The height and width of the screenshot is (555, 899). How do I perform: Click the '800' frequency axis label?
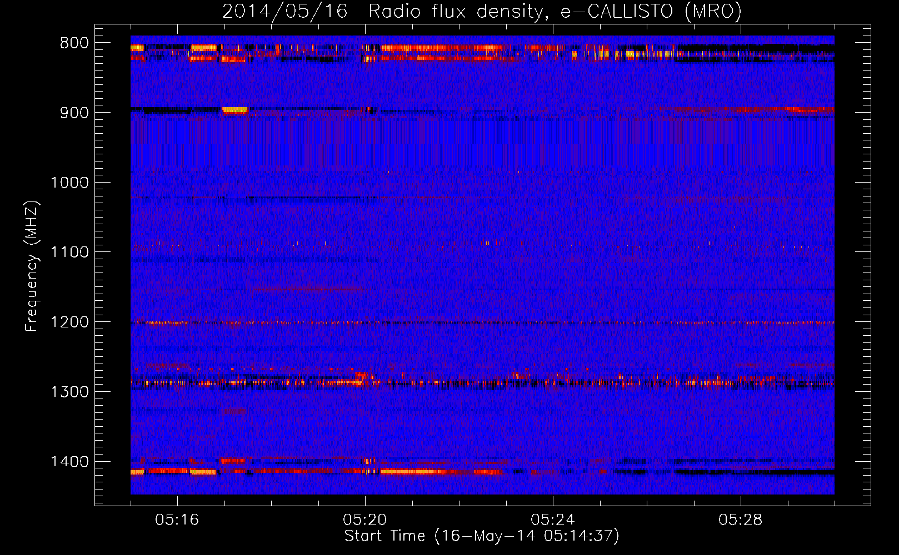(74, 43)
